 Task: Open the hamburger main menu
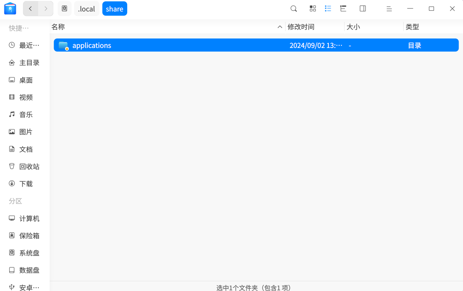coord(389,8)
